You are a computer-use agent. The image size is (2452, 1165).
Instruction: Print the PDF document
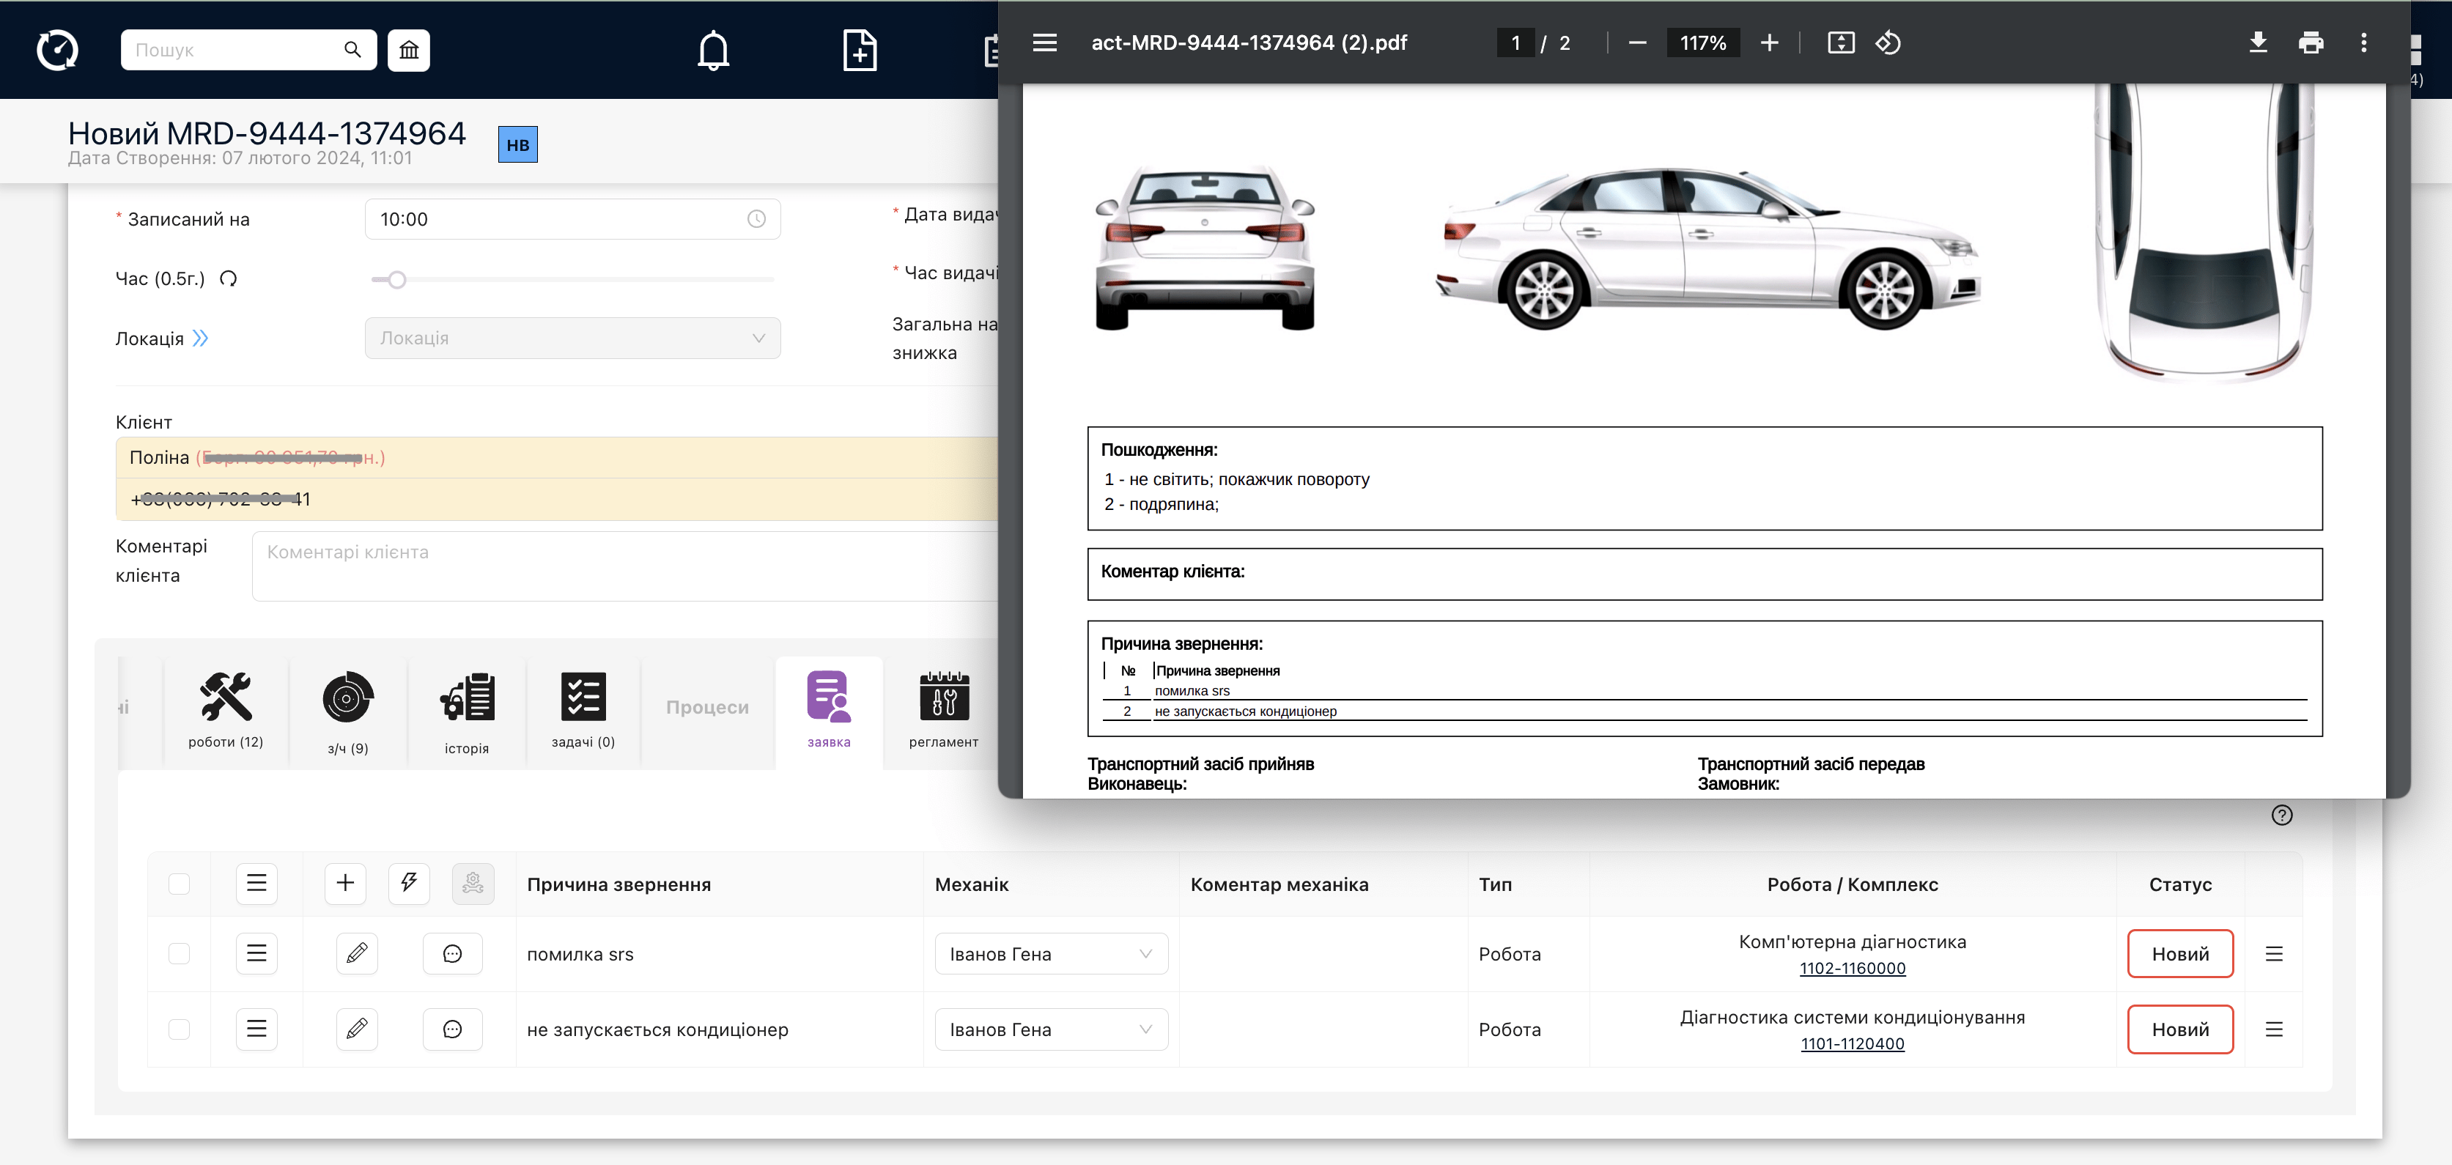point(2310,42)
